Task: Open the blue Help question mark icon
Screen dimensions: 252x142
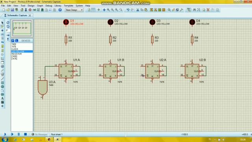Action: click(60, 10)
